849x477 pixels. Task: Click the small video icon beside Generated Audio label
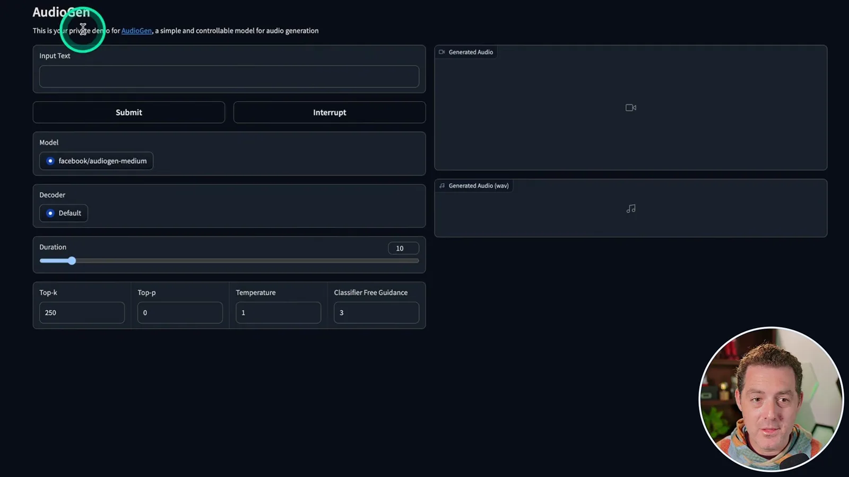coord(442,52)
